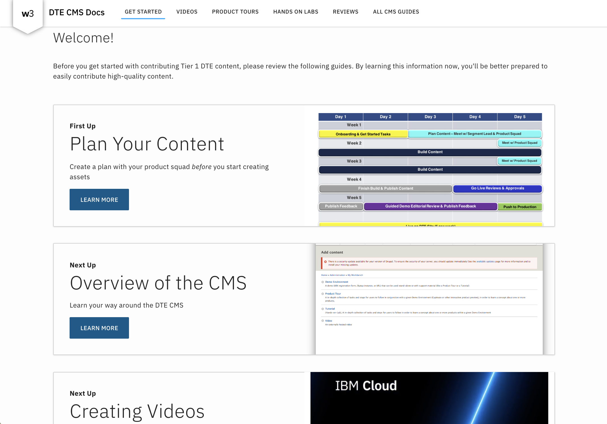Click 'Video' link in CMS screenshot
This screenshot has height=424, width=607.
coord(328,321)
